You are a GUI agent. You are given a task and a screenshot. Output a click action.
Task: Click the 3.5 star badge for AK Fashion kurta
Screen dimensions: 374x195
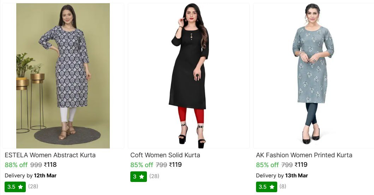pos(266,187)
